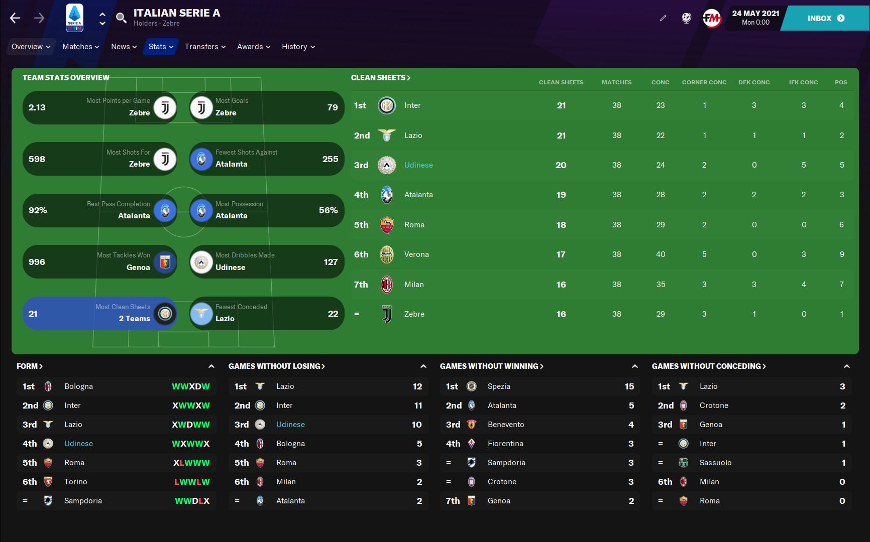Image resolution: width=870 pixels, height=542 pixels.
Task: Click the Inter club badge in clean sheets
Action: click(387, 105)
